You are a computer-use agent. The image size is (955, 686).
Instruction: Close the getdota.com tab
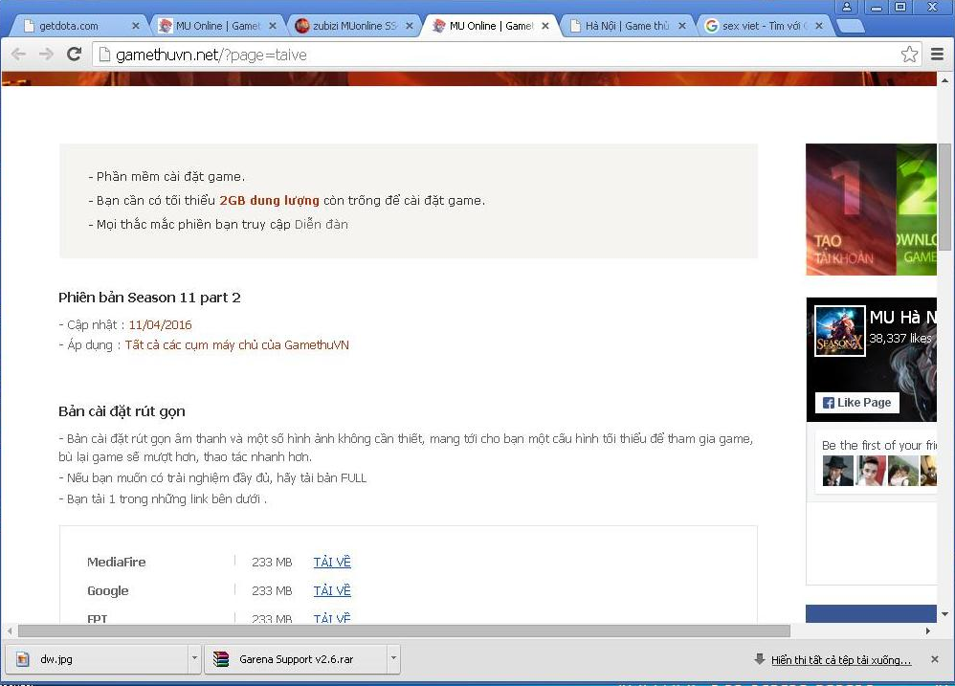[136, 26]
